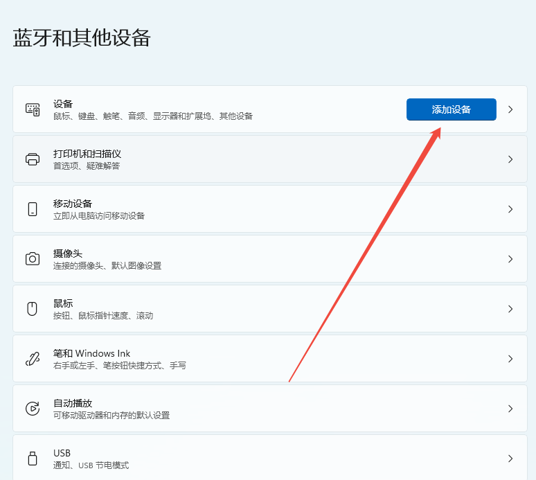Expand the 移动设备 chevron
The width and height of the screenshot is (536, 480).
tap(510, 209)
